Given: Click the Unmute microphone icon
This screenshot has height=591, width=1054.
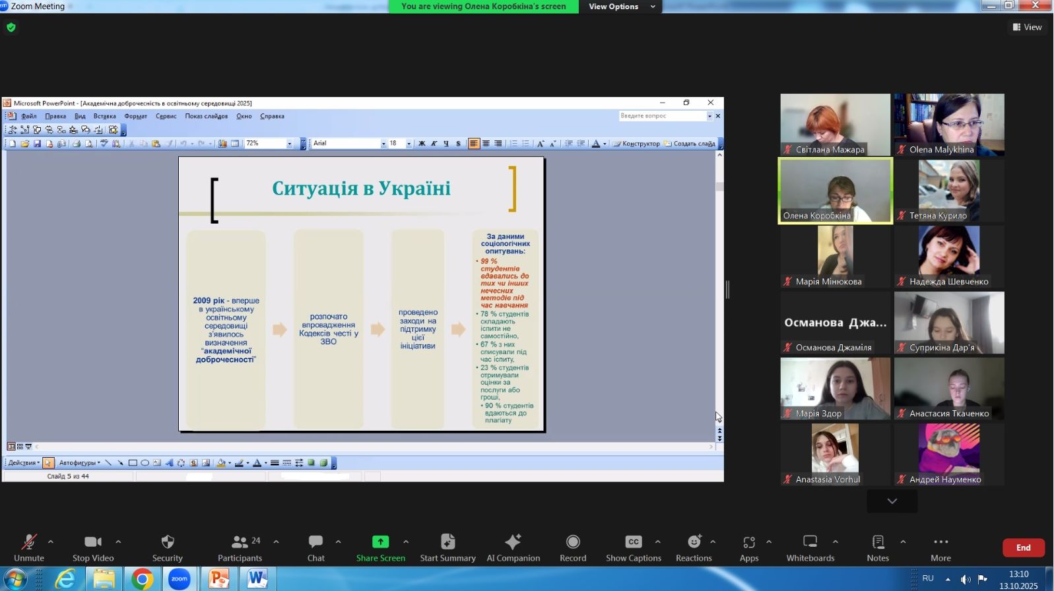Looking at the screenshot, I should (x=29, y=542).
